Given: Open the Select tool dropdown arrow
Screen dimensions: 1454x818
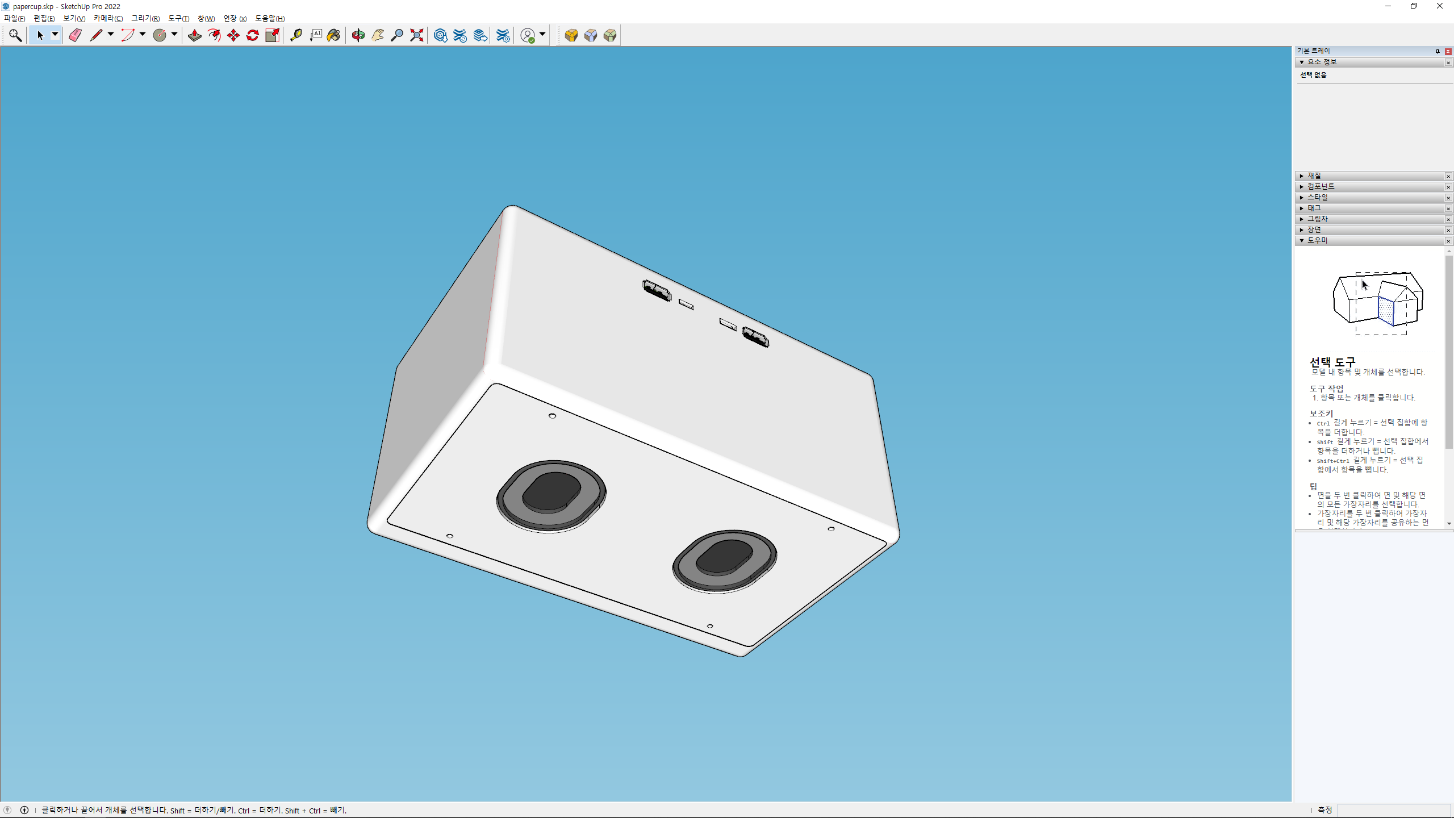Looking at the screenshot, I should click(55, 35).
